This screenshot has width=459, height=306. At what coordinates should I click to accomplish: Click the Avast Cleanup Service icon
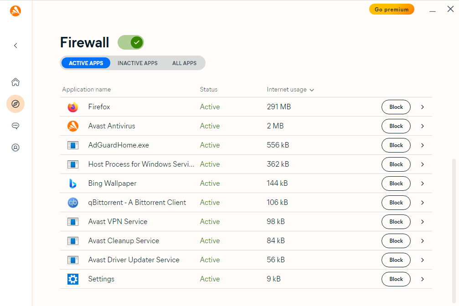coord(73,241)
